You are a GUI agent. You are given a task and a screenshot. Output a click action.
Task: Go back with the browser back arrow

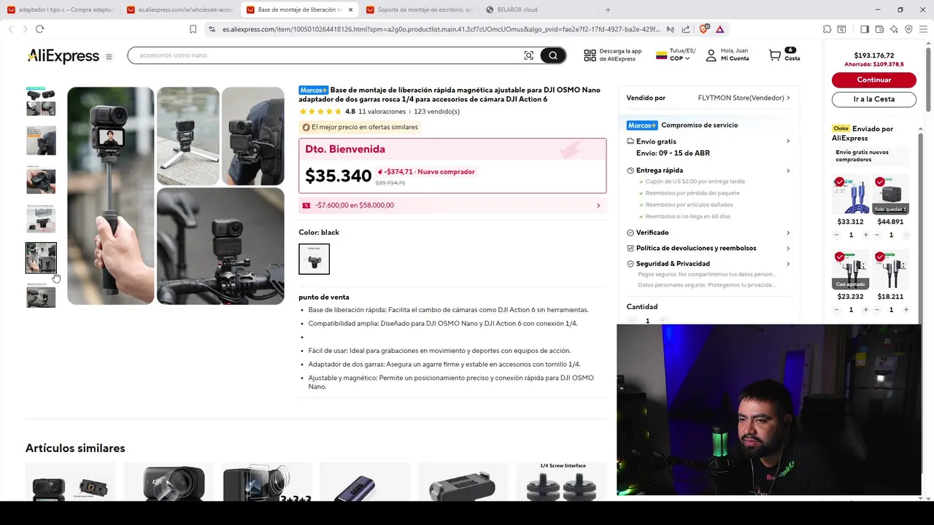[10, 29]
